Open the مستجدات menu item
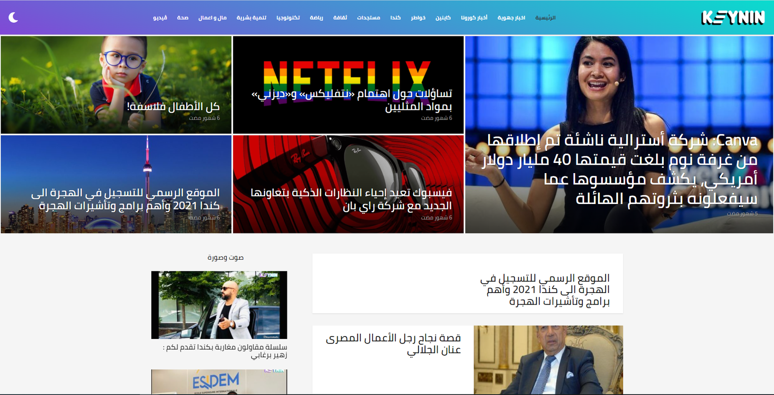This screenshot has width=774, height=395. (369, 18)
